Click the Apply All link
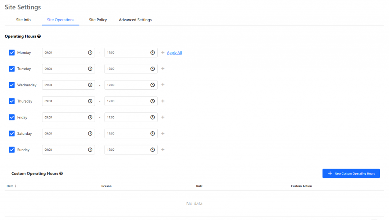 click(x=174, y=53)
